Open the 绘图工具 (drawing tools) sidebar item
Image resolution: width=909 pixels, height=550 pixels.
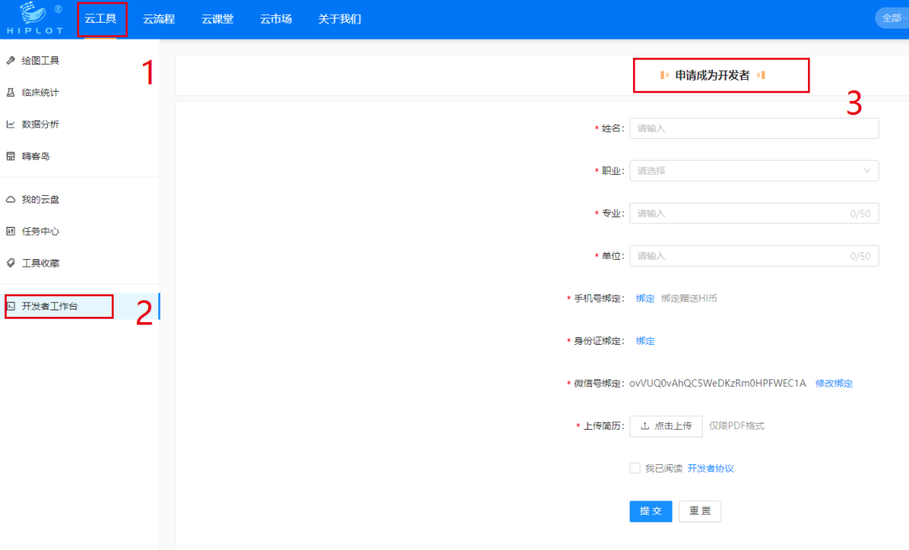tap(38, 60)
